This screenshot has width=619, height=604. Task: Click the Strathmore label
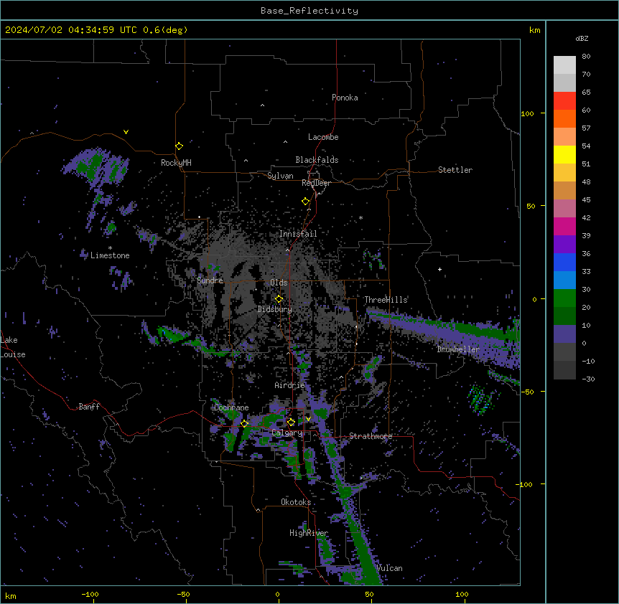coord(371,436)
